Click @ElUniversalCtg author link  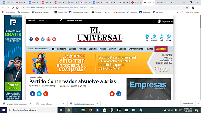pos(49,86)
